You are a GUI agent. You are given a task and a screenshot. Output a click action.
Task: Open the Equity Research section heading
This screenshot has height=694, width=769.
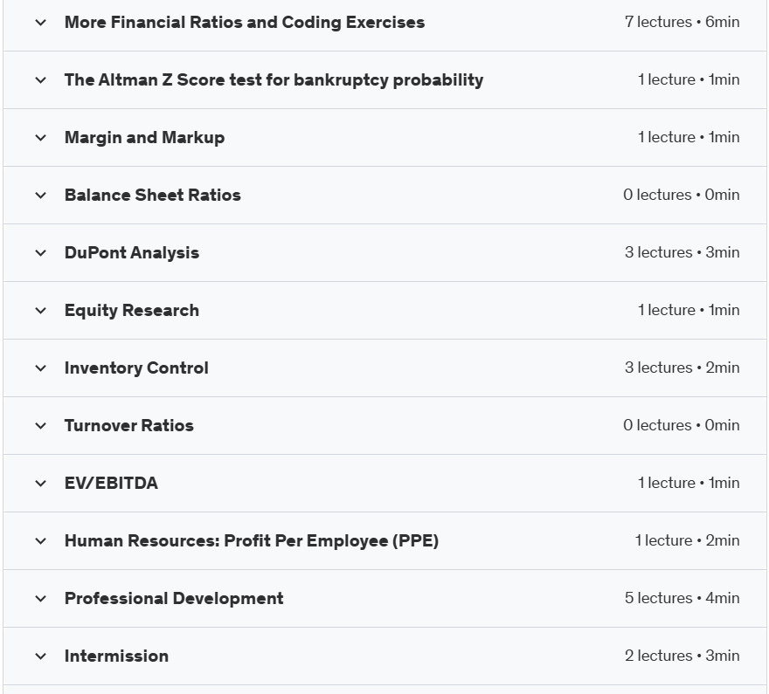click(x=132, y=311)
